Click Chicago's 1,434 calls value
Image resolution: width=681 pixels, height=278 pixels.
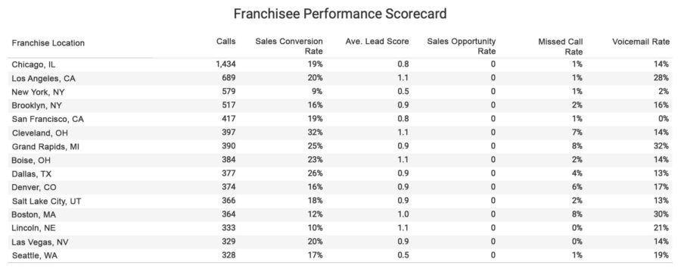coord(225,64)
